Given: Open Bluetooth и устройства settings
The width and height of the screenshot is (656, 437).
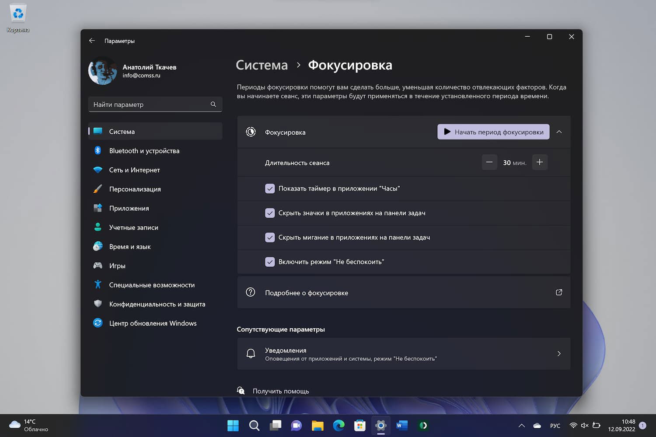Looking at the screenshot, I should [x=155, y=151].
